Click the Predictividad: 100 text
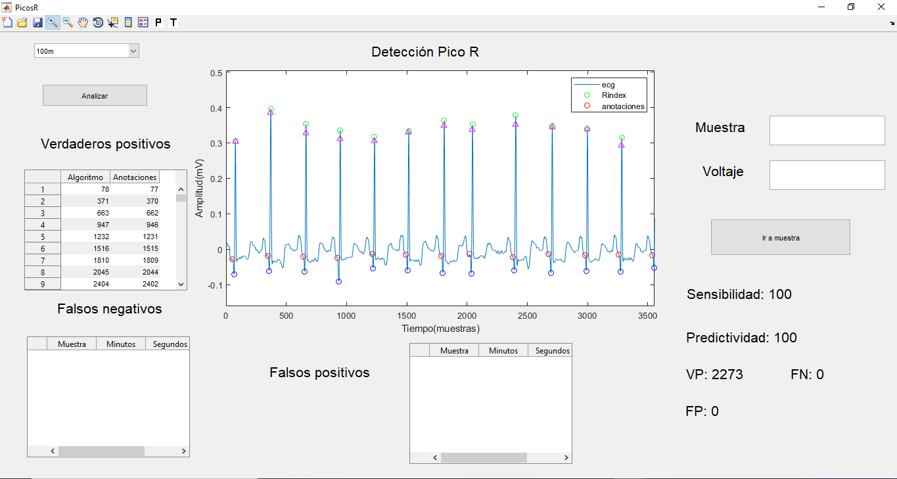The width and height of the screenshot is (897, 479). tap(741, 338)
